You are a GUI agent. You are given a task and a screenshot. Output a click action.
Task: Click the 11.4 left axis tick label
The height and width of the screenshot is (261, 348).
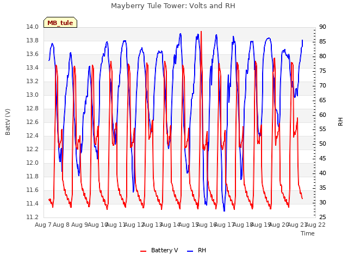click(x=33, y=203)
